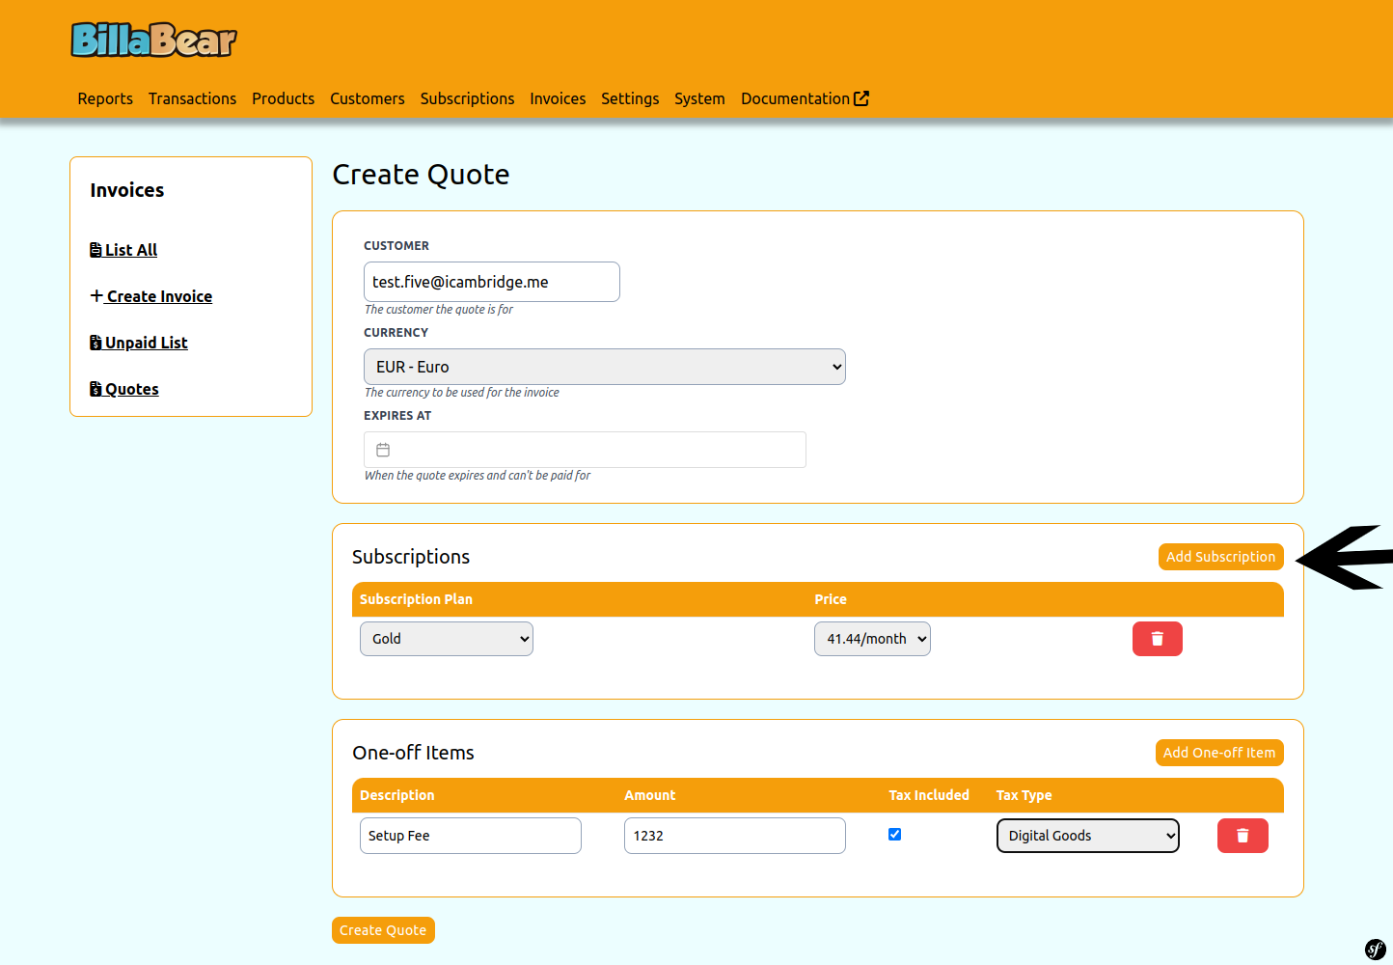Click the Create Quote page heading
Screen dimensions: 1393x965
[x=421, y=175]
